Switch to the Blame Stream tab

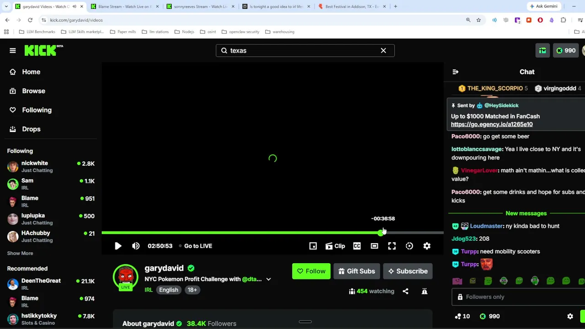(124, 6)
